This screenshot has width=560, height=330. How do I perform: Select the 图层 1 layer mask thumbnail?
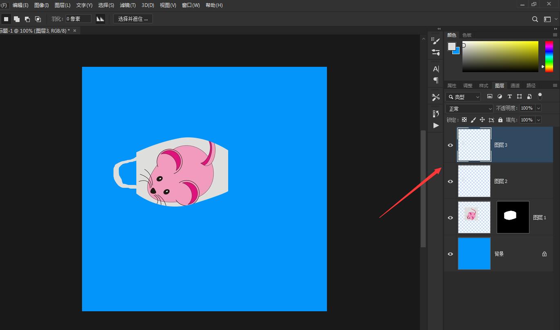click(513, 217)
